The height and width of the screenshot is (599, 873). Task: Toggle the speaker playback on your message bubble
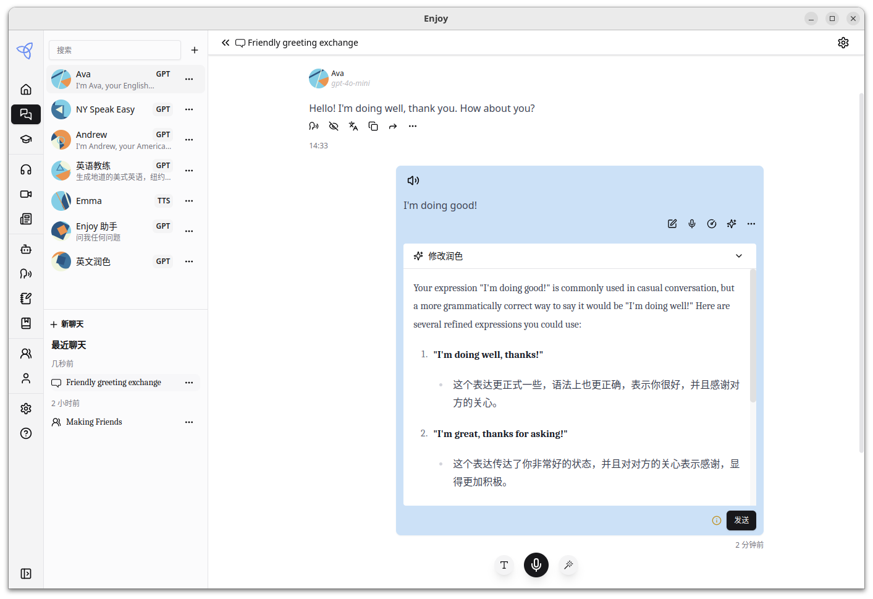[x=413, y=180]
